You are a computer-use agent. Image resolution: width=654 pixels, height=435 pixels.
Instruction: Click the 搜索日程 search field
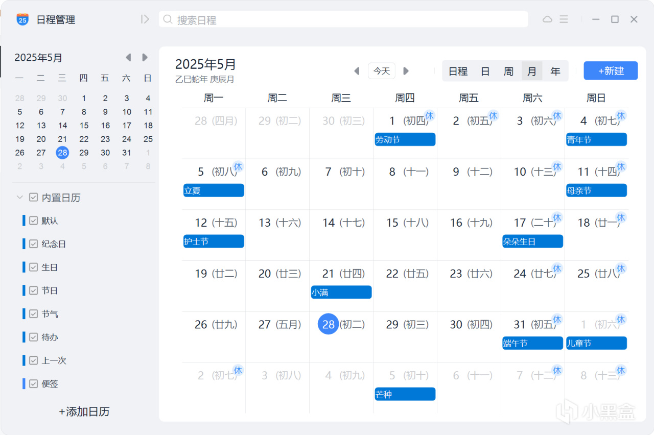(x=342, y=20)
